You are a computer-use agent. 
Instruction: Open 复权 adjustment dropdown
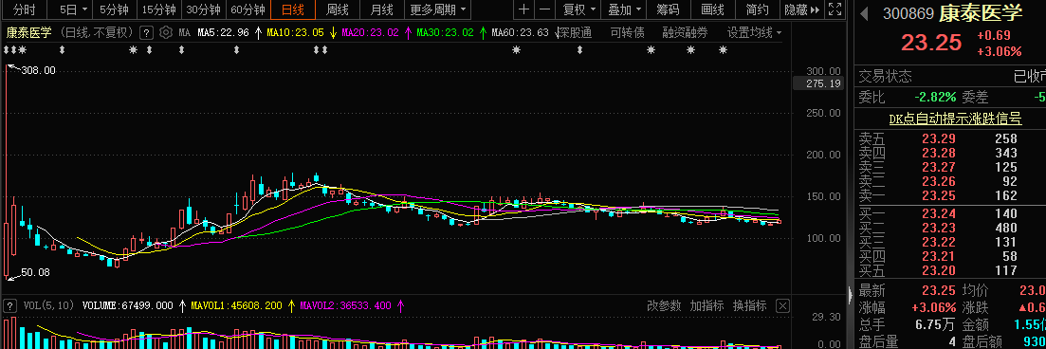pyautogui.click(x=579, y=9)
